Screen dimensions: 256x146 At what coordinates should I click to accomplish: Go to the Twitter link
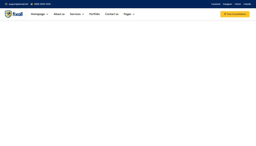click(237, 4)
